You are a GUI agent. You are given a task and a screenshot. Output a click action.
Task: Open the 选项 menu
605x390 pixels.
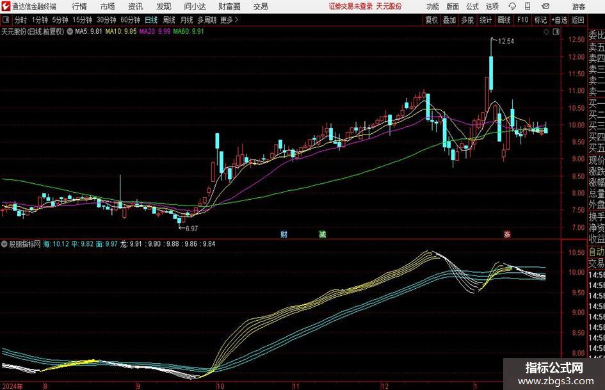492,6
